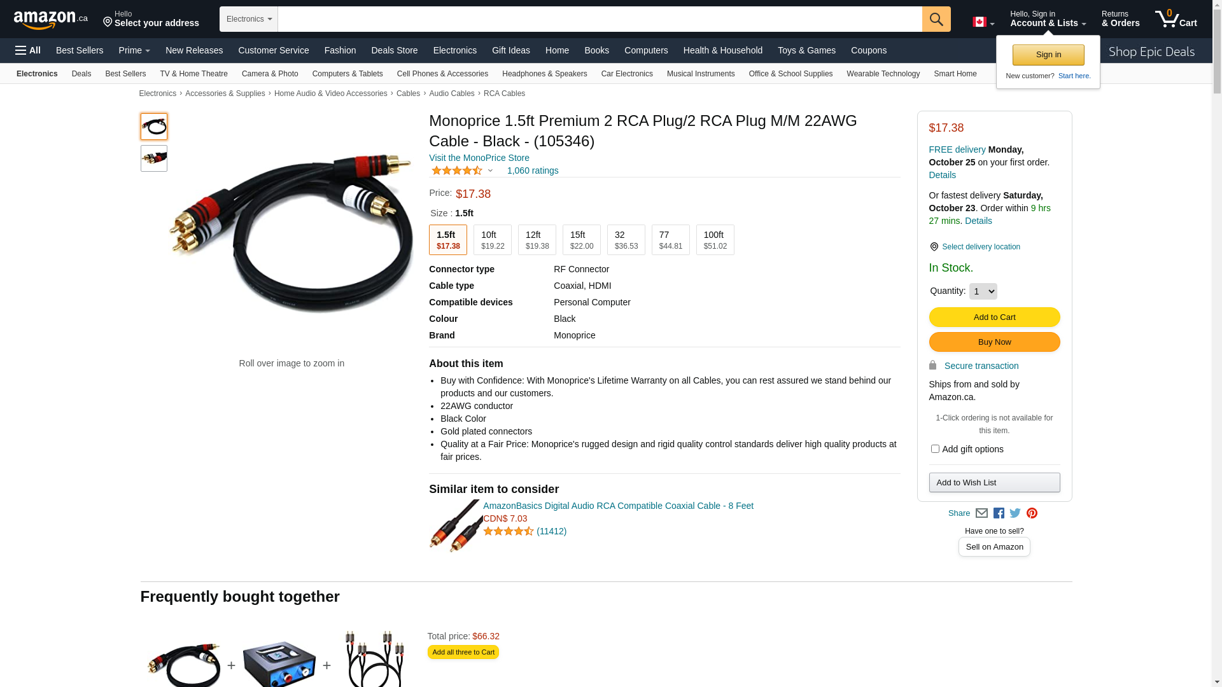Go to Amazon.ca home logo

51,19
